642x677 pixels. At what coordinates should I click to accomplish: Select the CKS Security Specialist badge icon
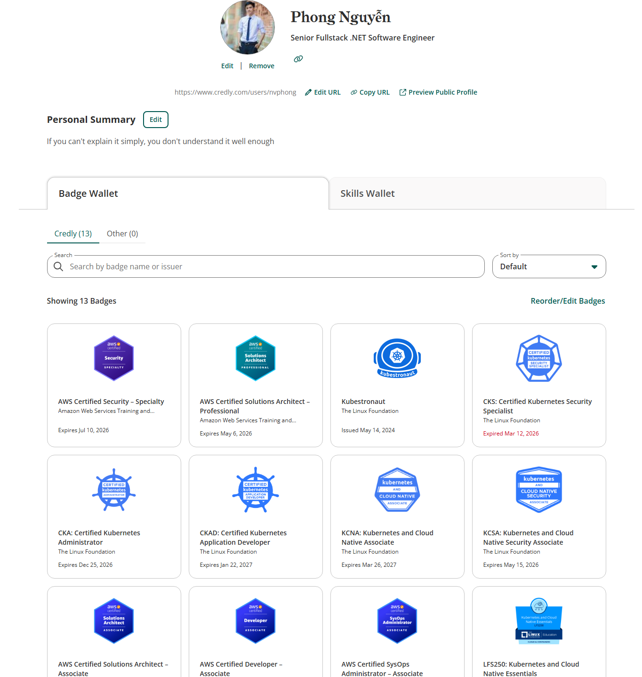pyautogui.click(x=539, y=358)
